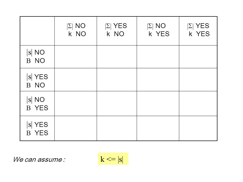Image resolution: width=243 pixels, height=182 pixels.
Task: Select the '|s| YES B NO' row header
Action: (x=37, y=80)
